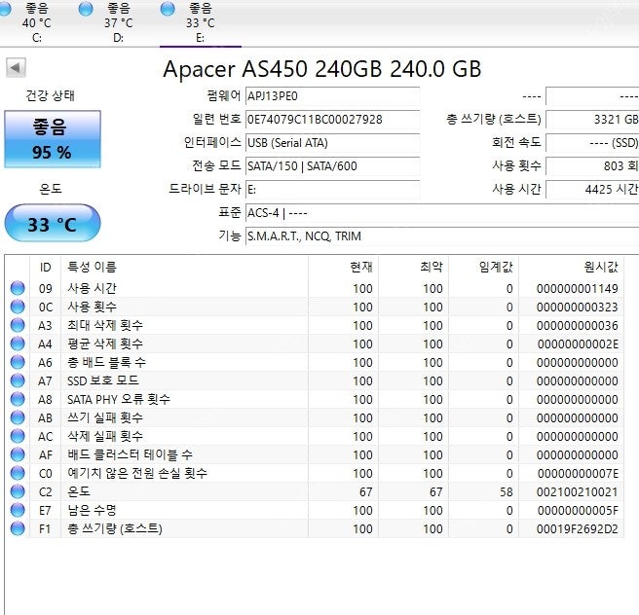This screenshot has width=639, height=615.
Task: Click rotation rate value ---- (SSD)
Action: click(x=592, y=143)
